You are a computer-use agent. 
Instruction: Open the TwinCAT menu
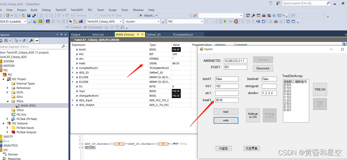61,10
